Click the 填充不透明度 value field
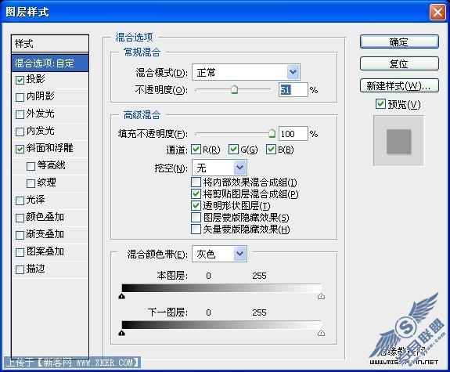 click(x=293, y=134)
